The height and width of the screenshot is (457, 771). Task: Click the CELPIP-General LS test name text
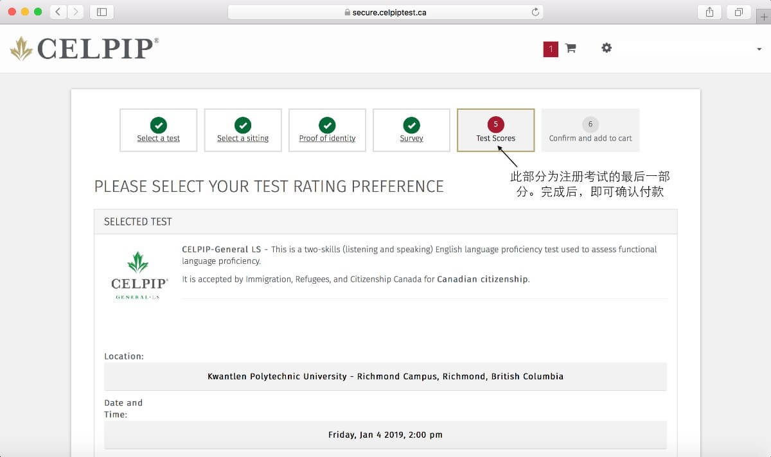click(x=222, y=250)
